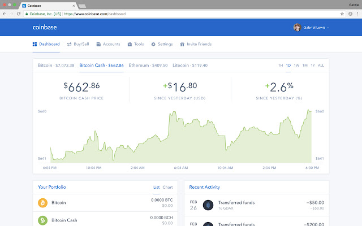Click the $662.86 Bitcoin Cash price value
Image resolution: width=362 pixels, height=226 pixels.
(81, 87)
